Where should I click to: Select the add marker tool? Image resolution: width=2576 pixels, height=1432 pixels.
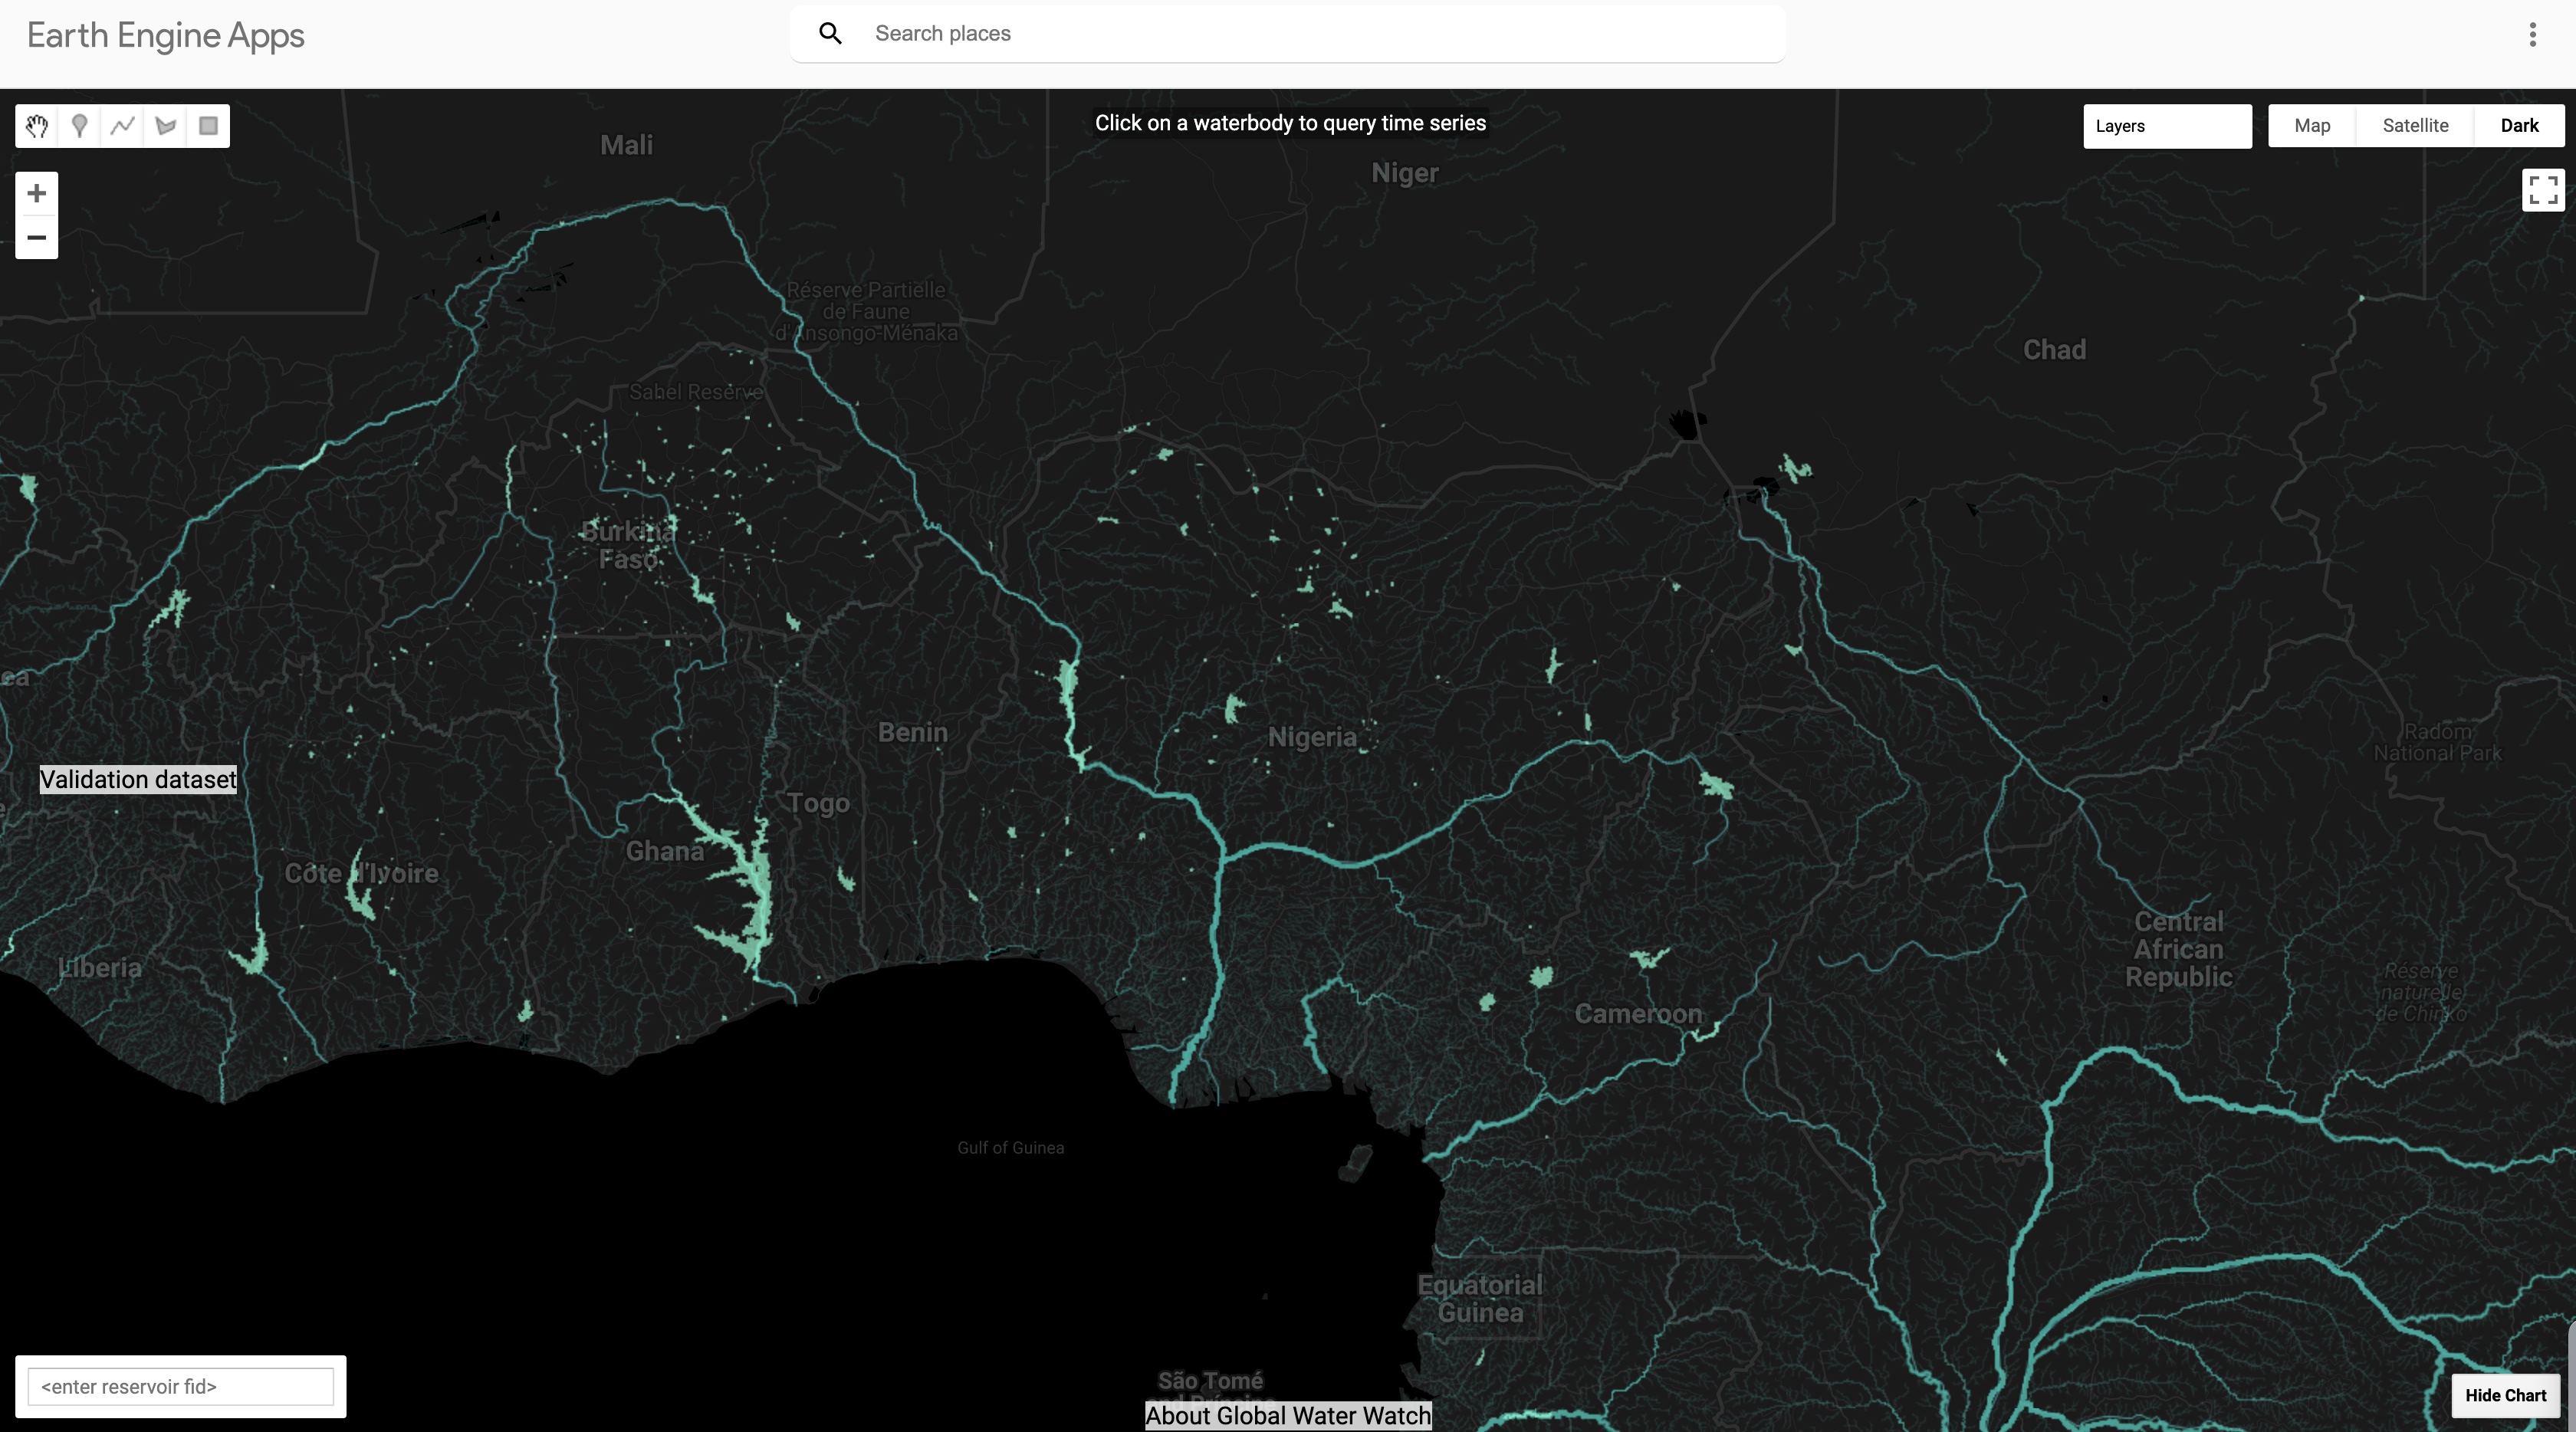(80, 126)
